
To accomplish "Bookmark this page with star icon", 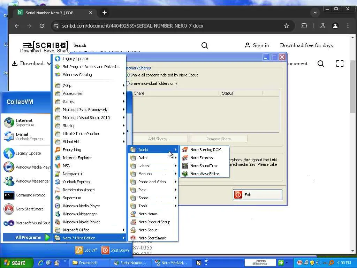I will tap(287, 26).
